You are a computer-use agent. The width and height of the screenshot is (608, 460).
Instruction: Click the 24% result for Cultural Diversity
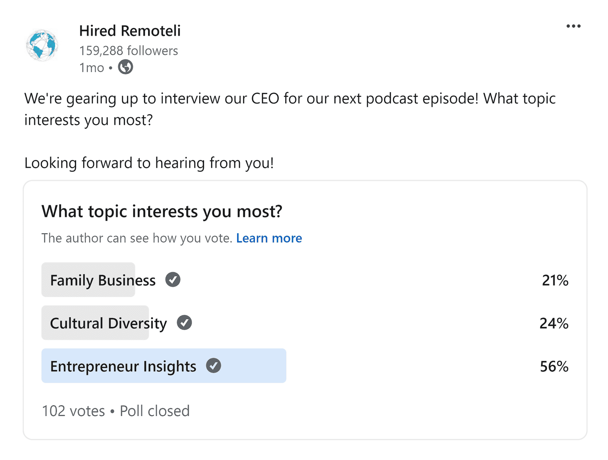pyautogui.click(x=554, y=323)
